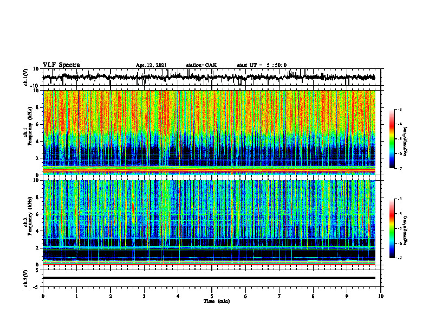This screenshot has width=429, height=332.
Task: Click time axis tick label "8"
Action: click(313, 296)
